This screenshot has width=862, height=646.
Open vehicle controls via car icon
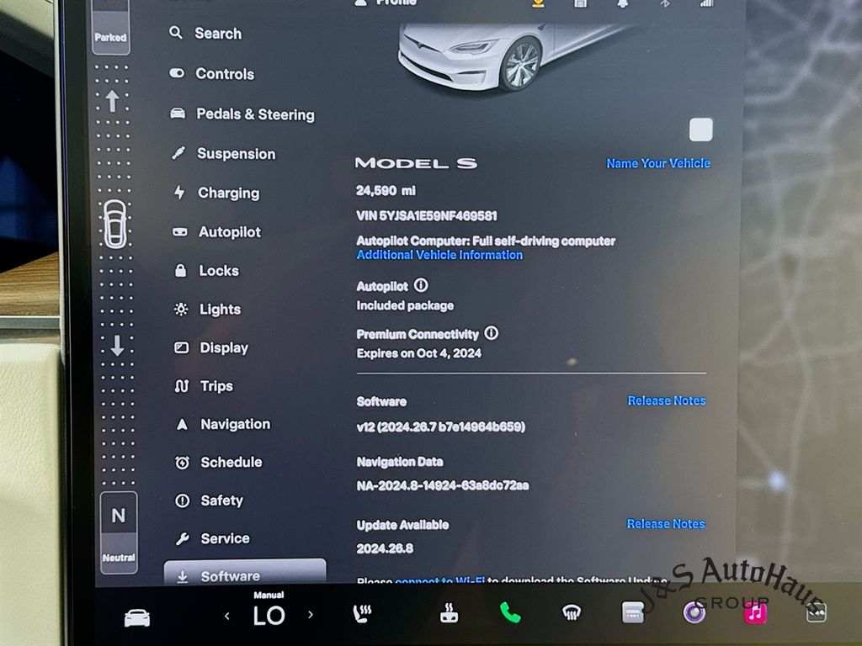pyautogui.click(x=137, y=618)
